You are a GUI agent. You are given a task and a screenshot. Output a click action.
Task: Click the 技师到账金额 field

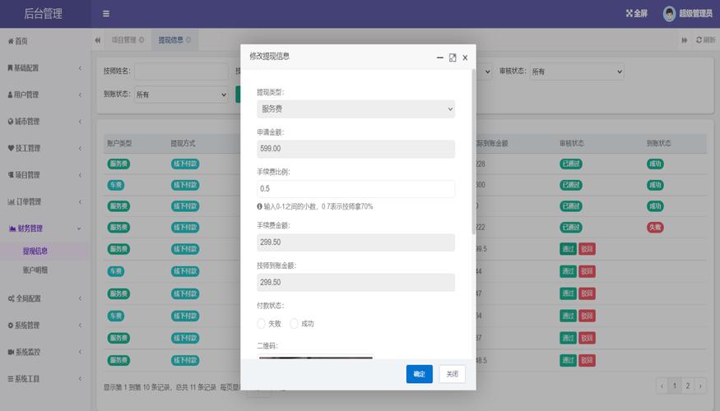click(x=355, y=282)
